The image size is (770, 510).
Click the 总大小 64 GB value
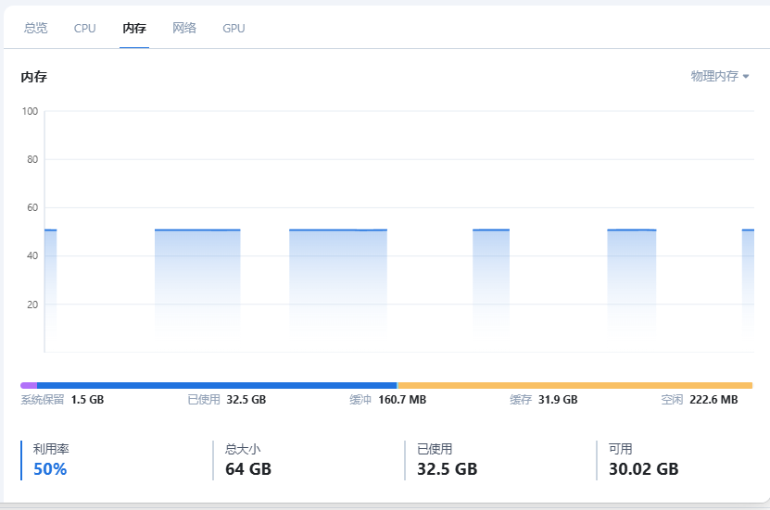click(248, 469)
